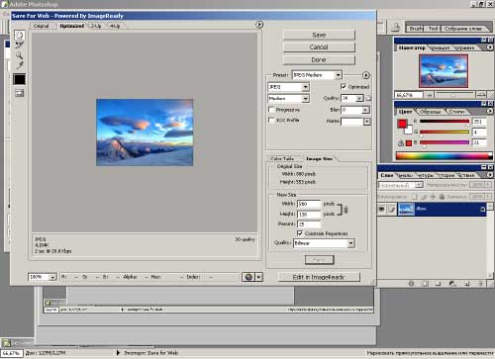Click the lock icon on the Фон layer
The height and width of the screenshot is (359, 495).
tap(482, 209)
